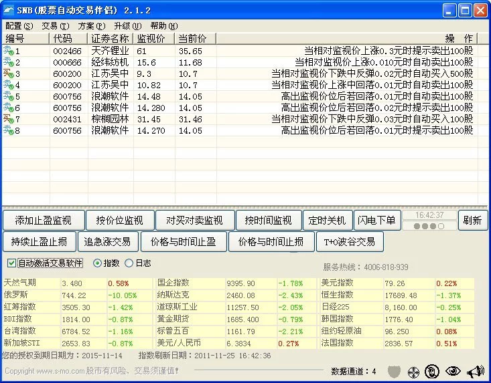Click service hotline 4006-818-939 text

pyautogui.click(x=386, y=267)
